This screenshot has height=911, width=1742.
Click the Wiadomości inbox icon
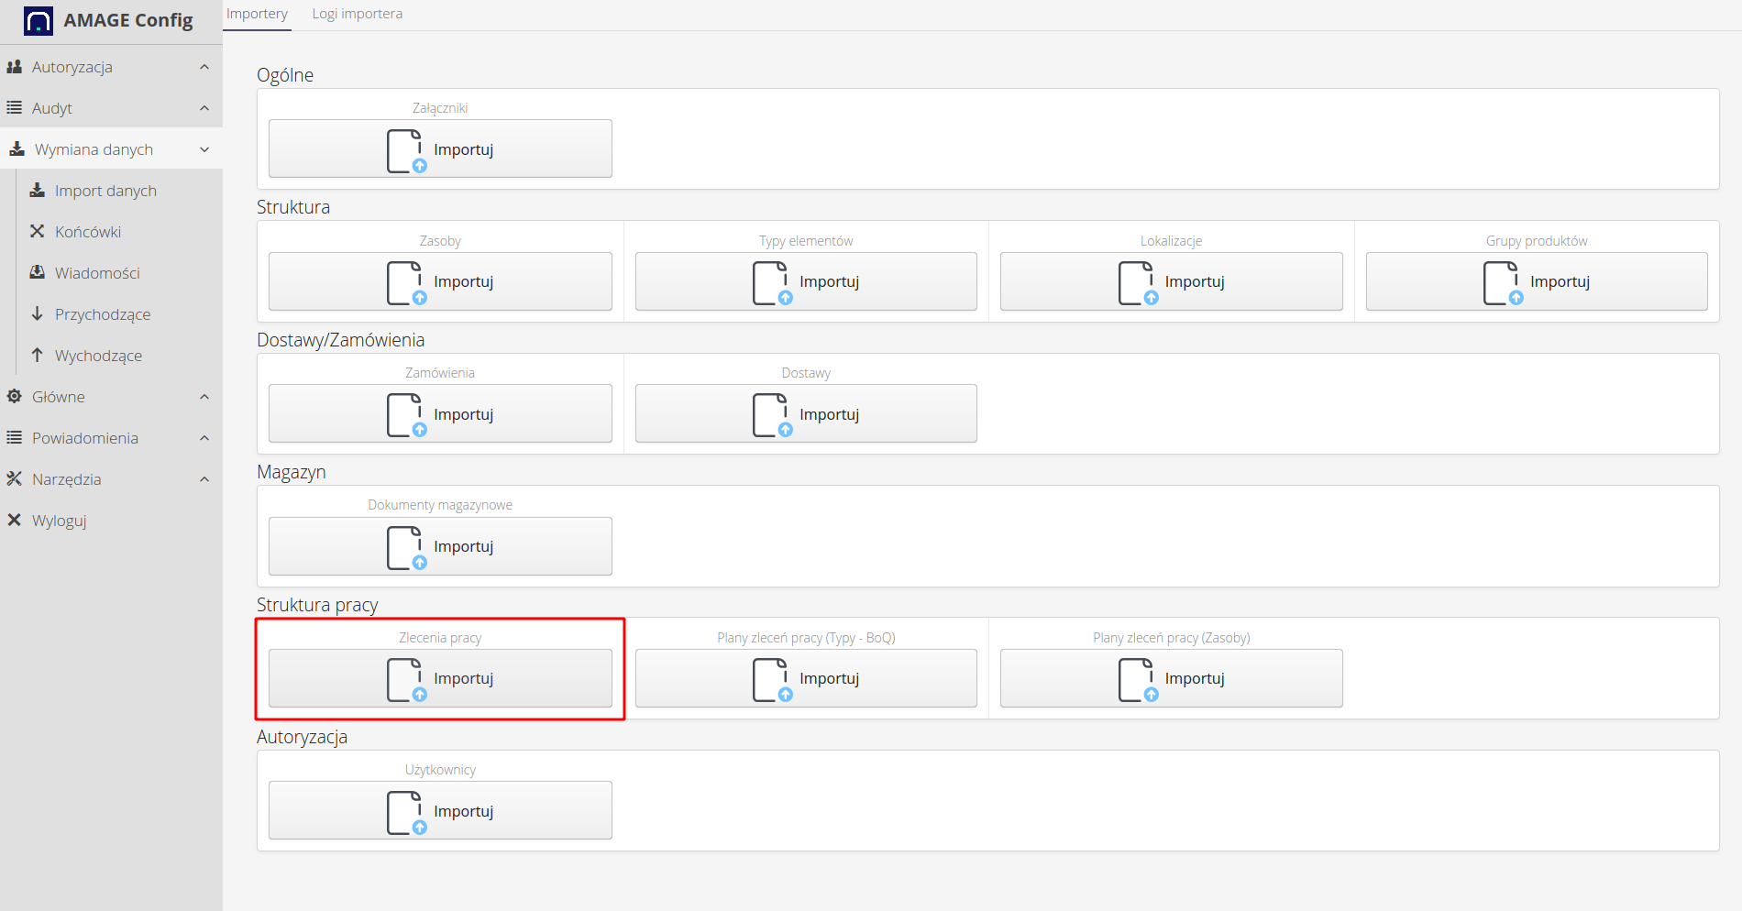(x=38, y=273)
